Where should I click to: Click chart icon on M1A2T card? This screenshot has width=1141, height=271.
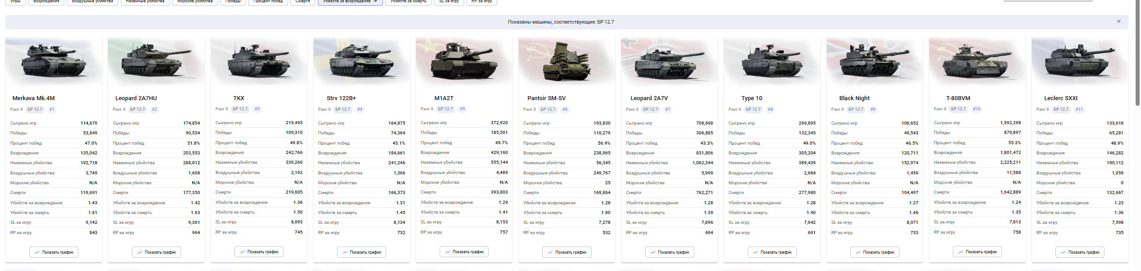(x=447, y=252)
